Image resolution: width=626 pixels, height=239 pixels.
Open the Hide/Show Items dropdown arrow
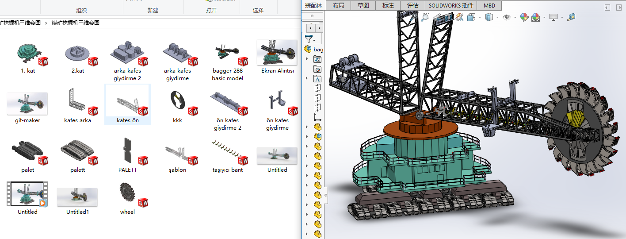tap(515, 18)
